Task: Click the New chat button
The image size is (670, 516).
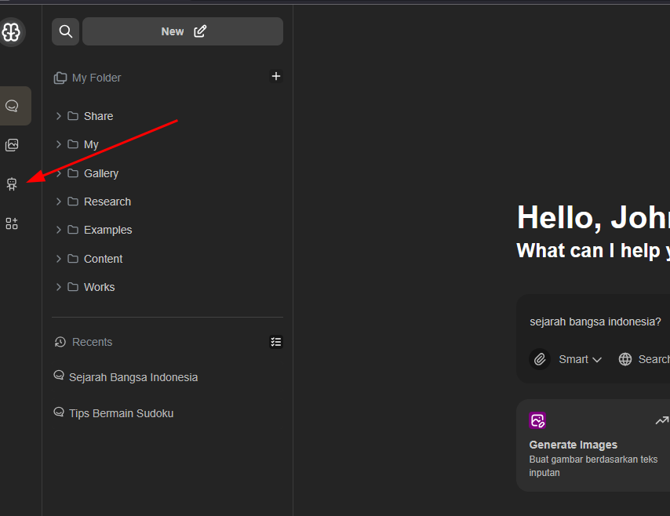Action: tap(183, 31)
